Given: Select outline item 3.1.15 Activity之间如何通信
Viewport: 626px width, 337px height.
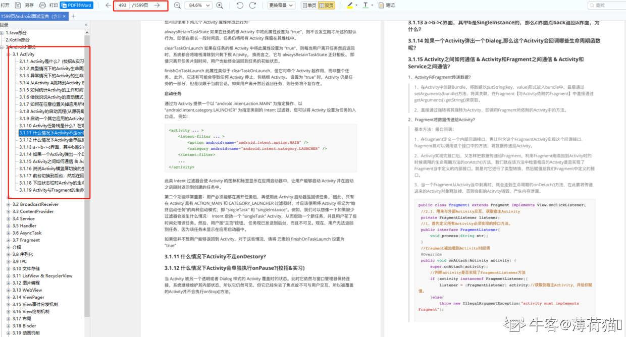Looking at the screenshot, I should tap(51, 161).
